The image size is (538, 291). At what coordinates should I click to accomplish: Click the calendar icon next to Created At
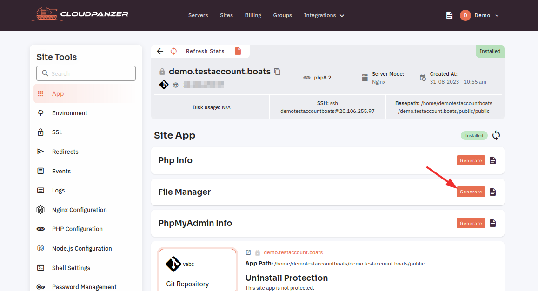[x=423, y=78]
